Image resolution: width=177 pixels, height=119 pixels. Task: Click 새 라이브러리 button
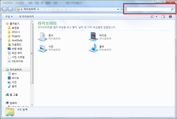[x=26, y=16]
